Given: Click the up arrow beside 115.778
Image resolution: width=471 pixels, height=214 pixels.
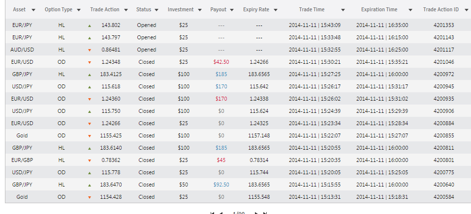Looking at the screenshot, I should (89, 172).
